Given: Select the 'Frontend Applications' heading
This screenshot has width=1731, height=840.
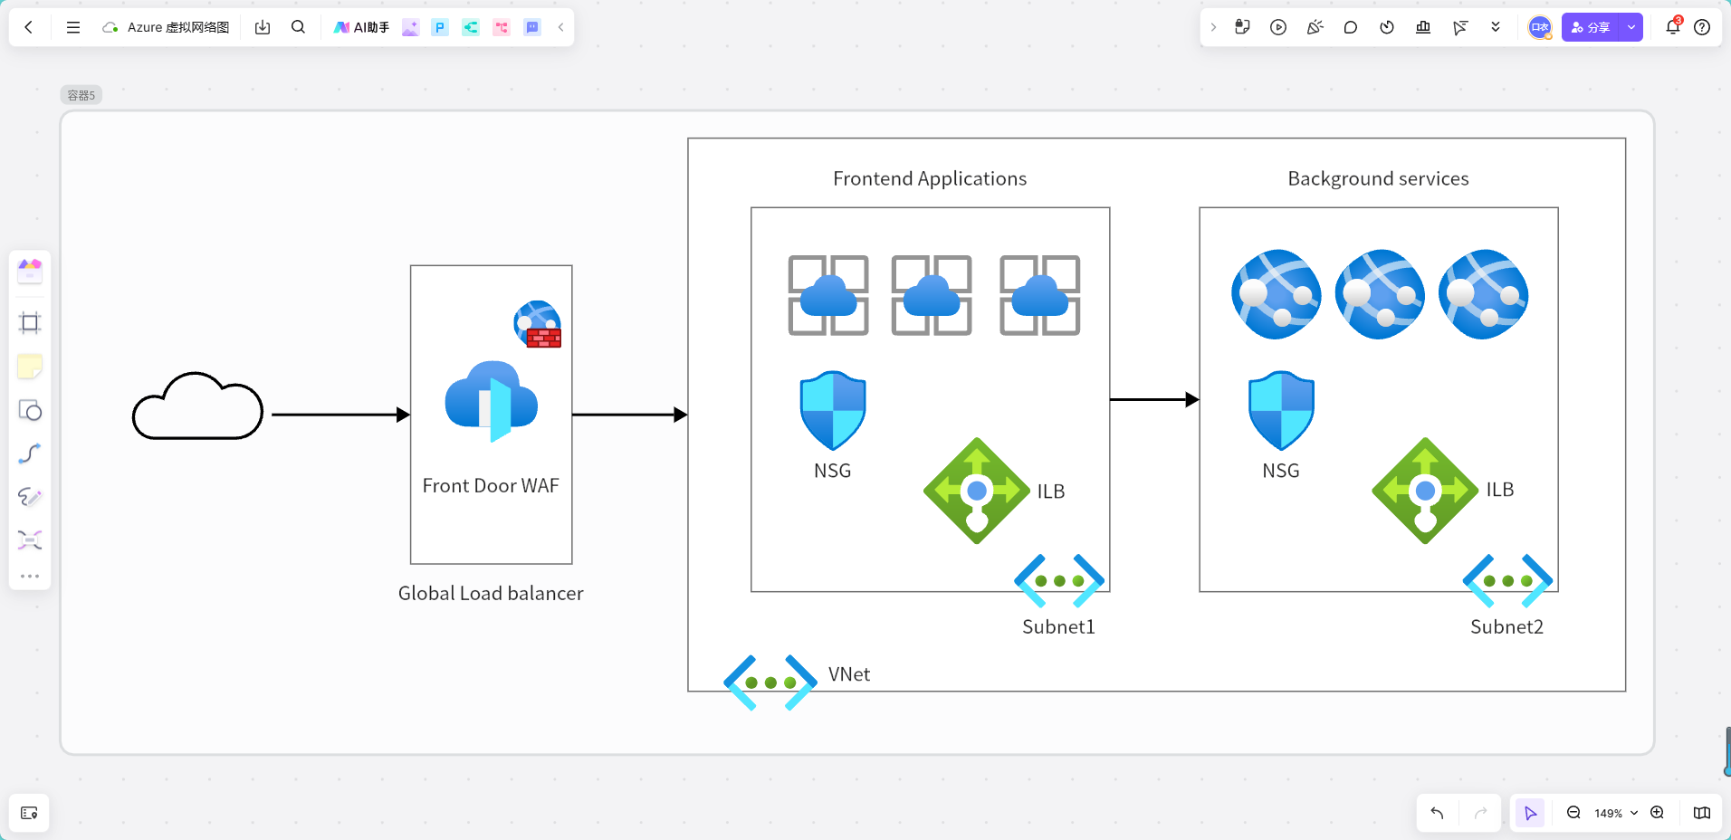Looking at the screenshot, I should pyautogui.click(x=930, y=178).
